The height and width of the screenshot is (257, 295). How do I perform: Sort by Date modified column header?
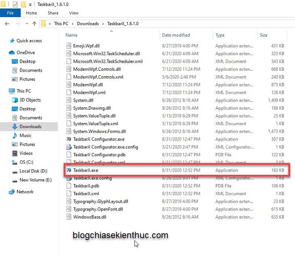(176, 35)
